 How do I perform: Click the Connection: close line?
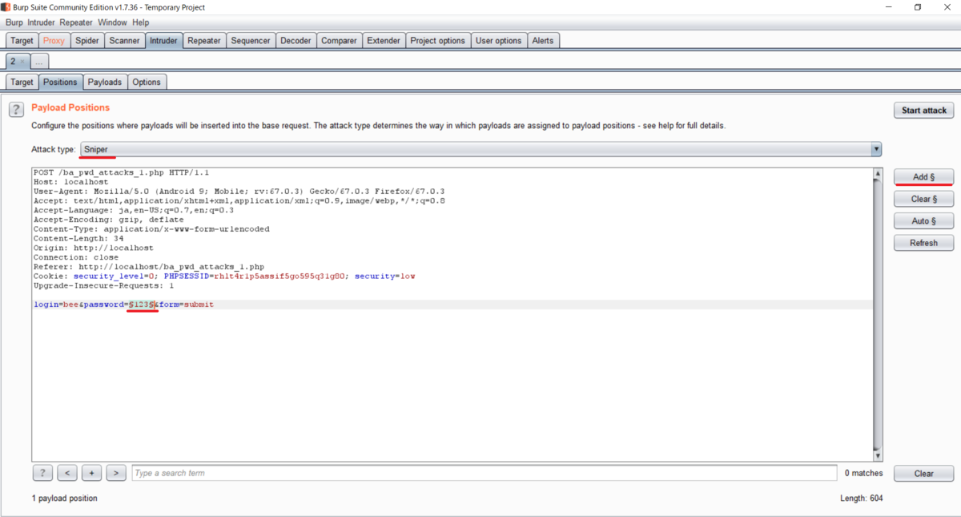pyautogui.click(x=76, y=257)
